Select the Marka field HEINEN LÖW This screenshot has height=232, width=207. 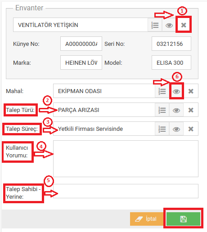tap(81, 62)
